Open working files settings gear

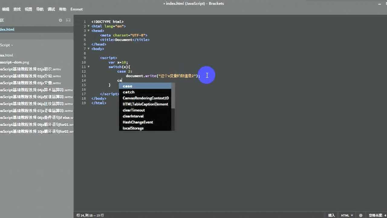(60, 20)
